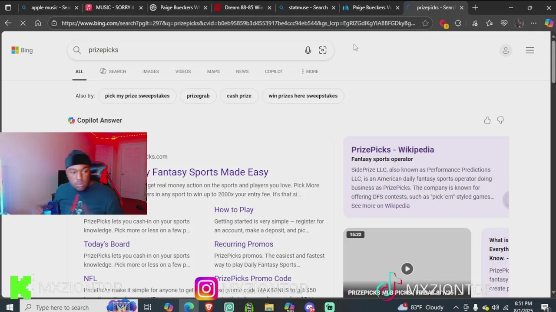556x312 pixels.
Task: Open the 83°F Cloudy weather widget
Action: [420, 307]
